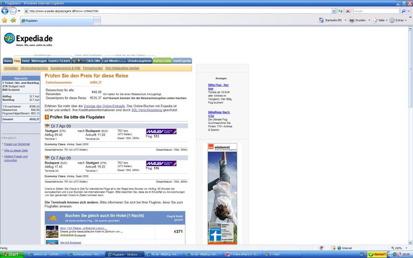The height and width of the screenshot is (258, 413).
Task: Run search with the magnifier icon
Action: (403, 11)
